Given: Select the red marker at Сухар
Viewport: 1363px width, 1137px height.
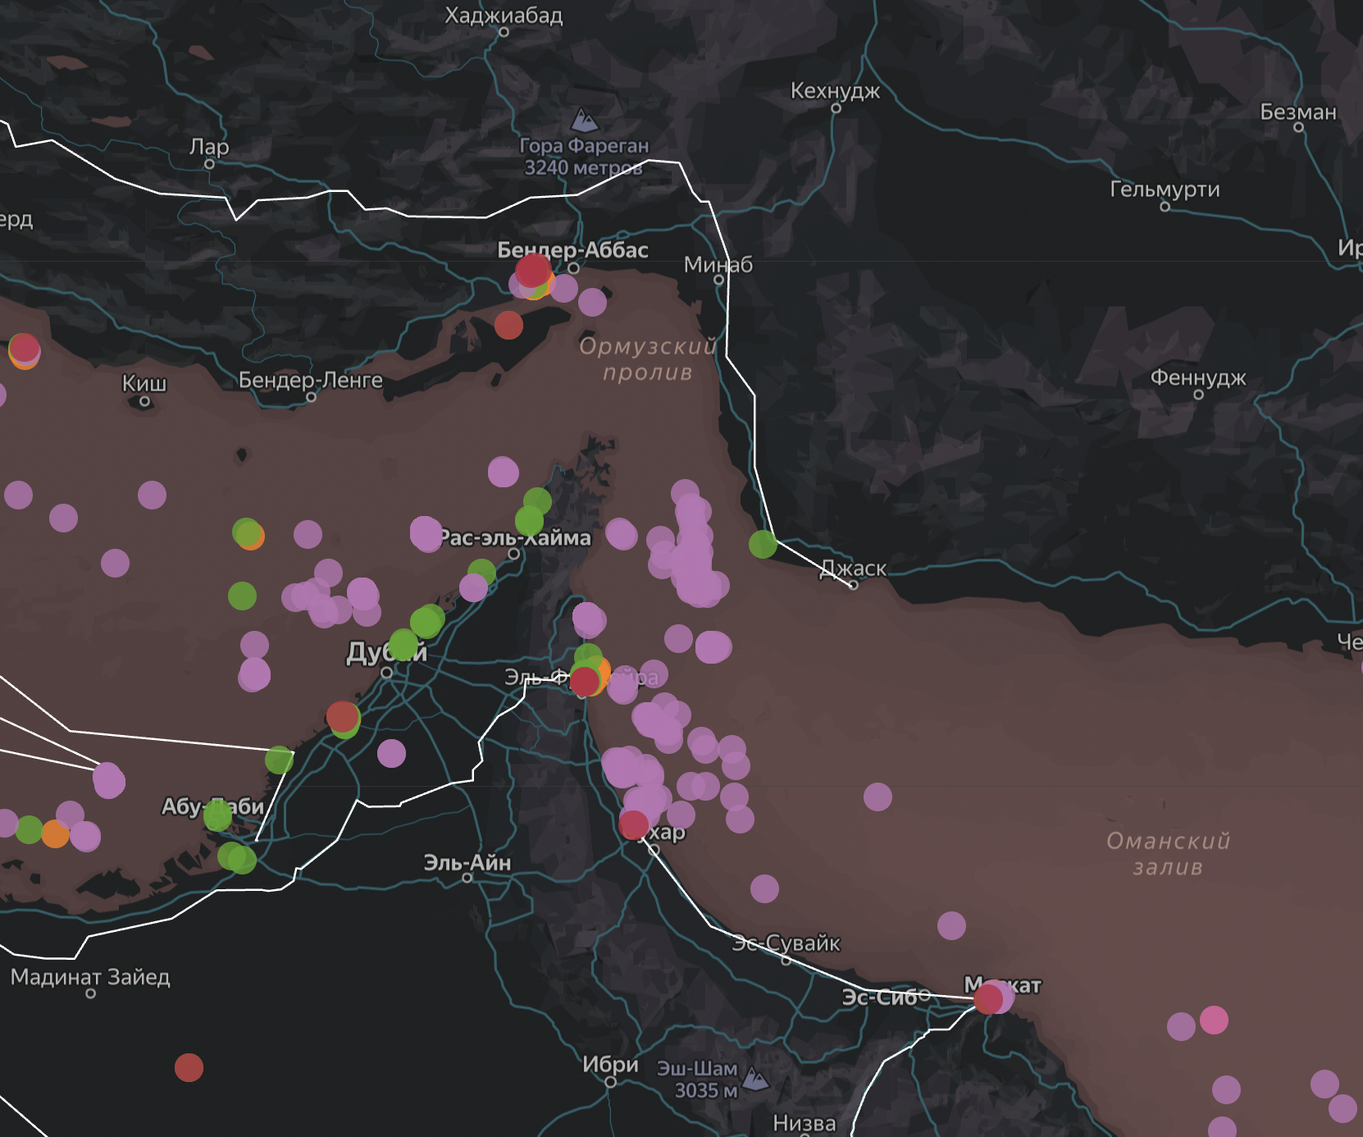Looking at the screenshot, I should 633,824.
